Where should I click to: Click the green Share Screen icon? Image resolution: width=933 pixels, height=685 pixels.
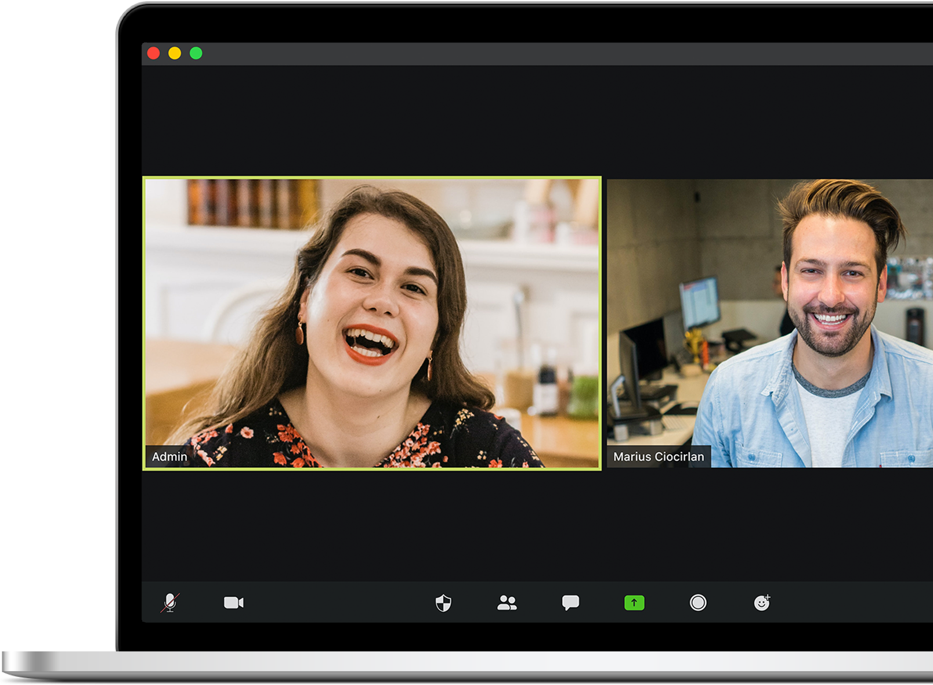coord(634,603)
